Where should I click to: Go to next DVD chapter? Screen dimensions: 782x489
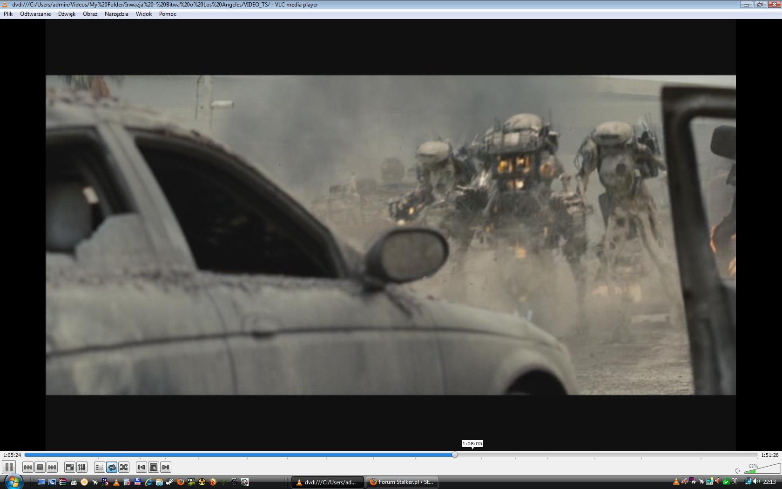click(166, 467)
